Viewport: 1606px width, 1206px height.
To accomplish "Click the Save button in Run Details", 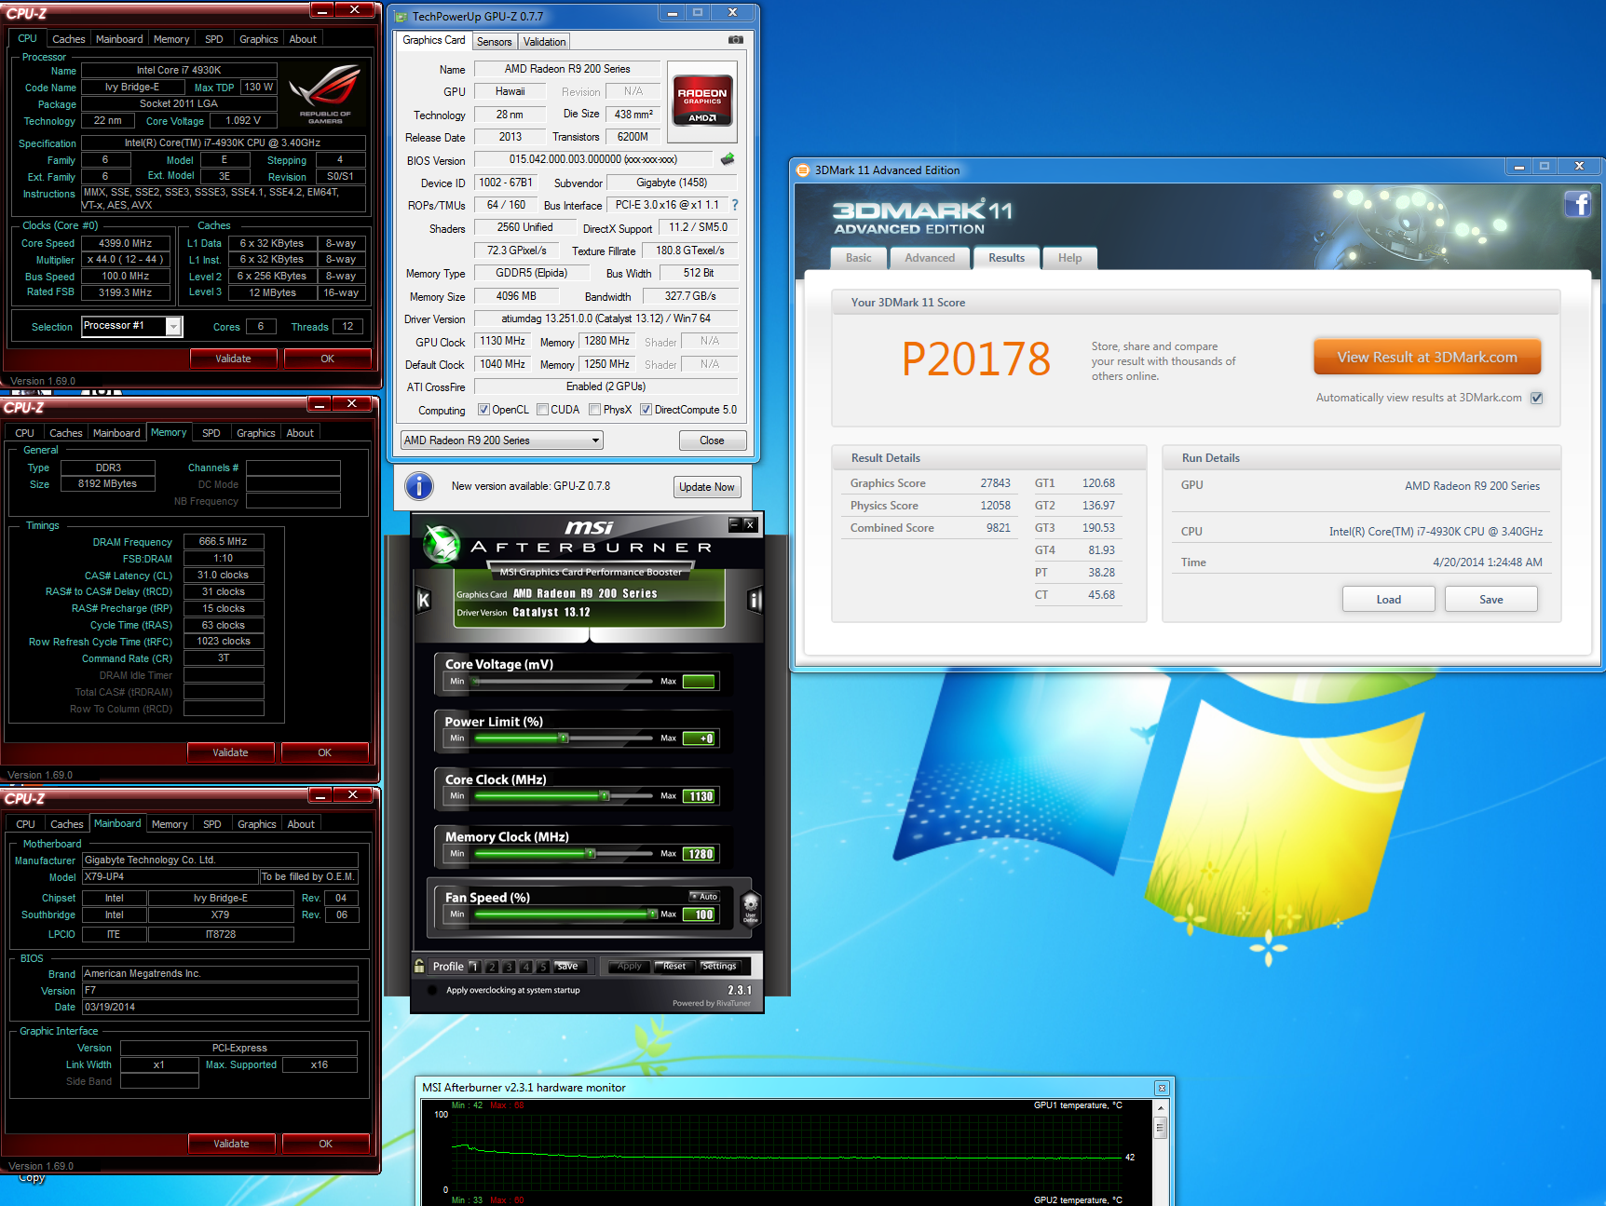I will coord(1491,599).
